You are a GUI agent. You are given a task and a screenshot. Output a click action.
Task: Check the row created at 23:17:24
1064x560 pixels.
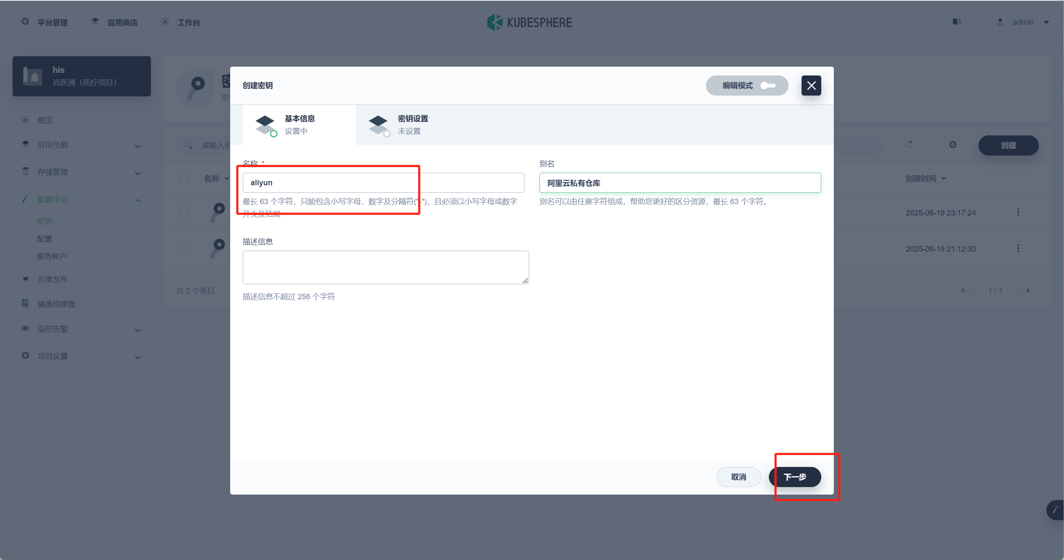tap(184, 213)
